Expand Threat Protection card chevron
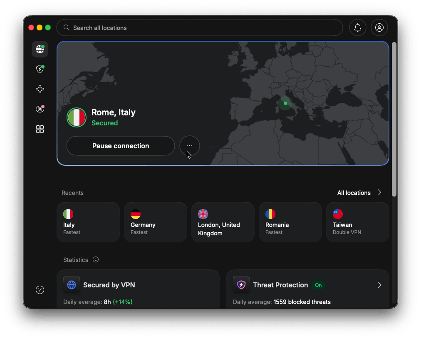 point(379,285)
